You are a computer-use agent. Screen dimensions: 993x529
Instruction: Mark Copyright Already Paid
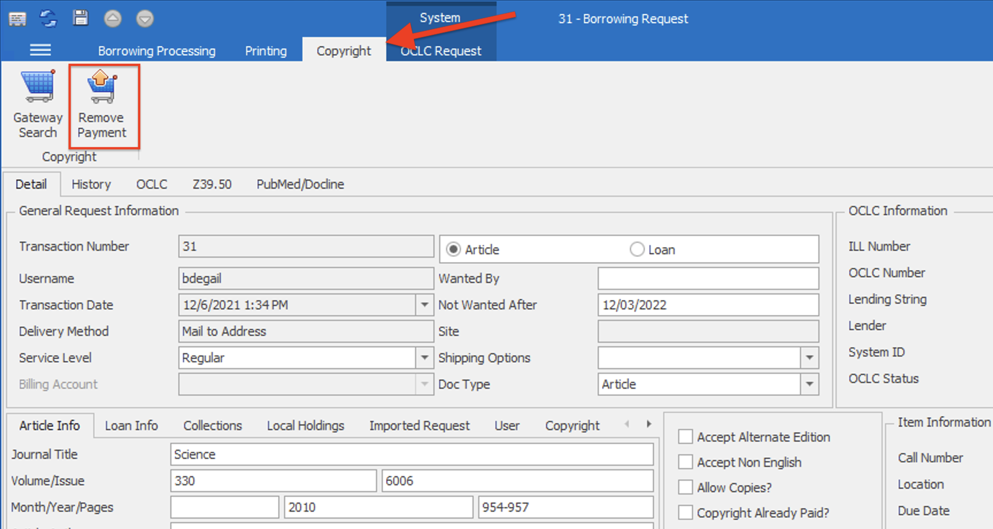click(x=685, y=512)
